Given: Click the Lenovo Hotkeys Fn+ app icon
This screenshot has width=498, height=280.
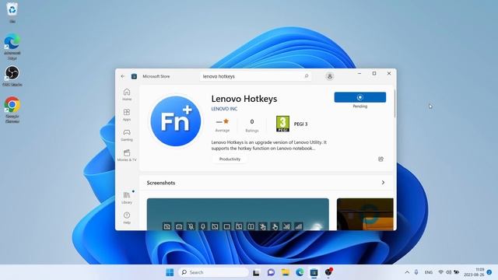Looking at the screenshot, I should (x=176, y=121).
